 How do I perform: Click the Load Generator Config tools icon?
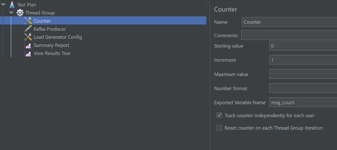(x=28, y=37)
